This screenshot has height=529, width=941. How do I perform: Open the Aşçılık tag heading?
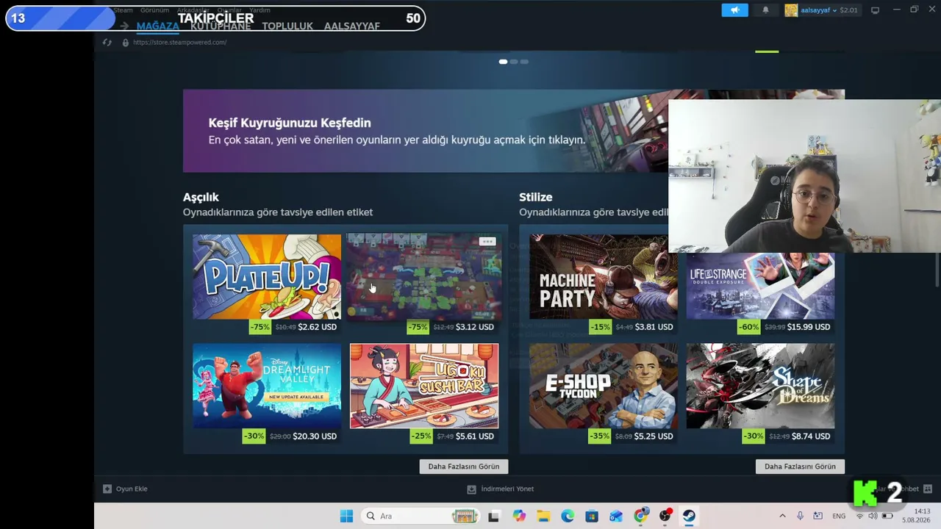point(201,197)
